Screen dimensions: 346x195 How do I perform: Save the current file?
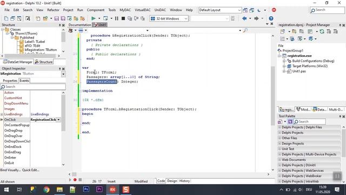point(56,18)
